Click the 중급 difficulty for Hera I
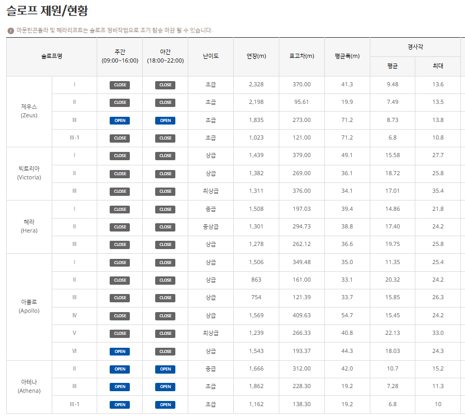This screenshot has width=465, height=417. pos(211,209)
